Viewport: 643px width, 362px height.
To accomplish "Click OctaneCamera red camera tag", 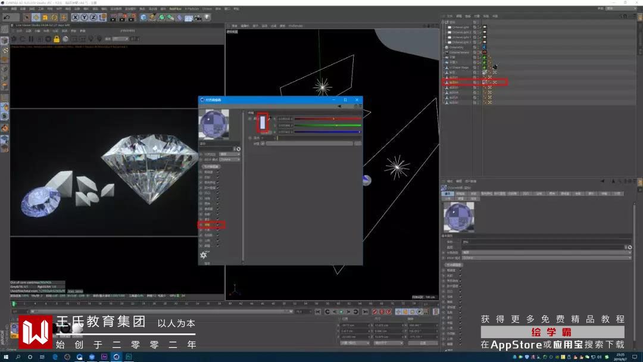I will click(484, 52).
